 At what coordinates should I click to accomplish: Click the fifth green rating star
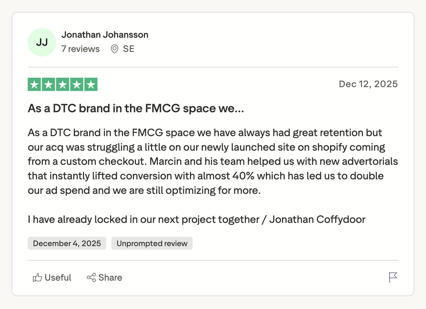click(x=91, y=85)
